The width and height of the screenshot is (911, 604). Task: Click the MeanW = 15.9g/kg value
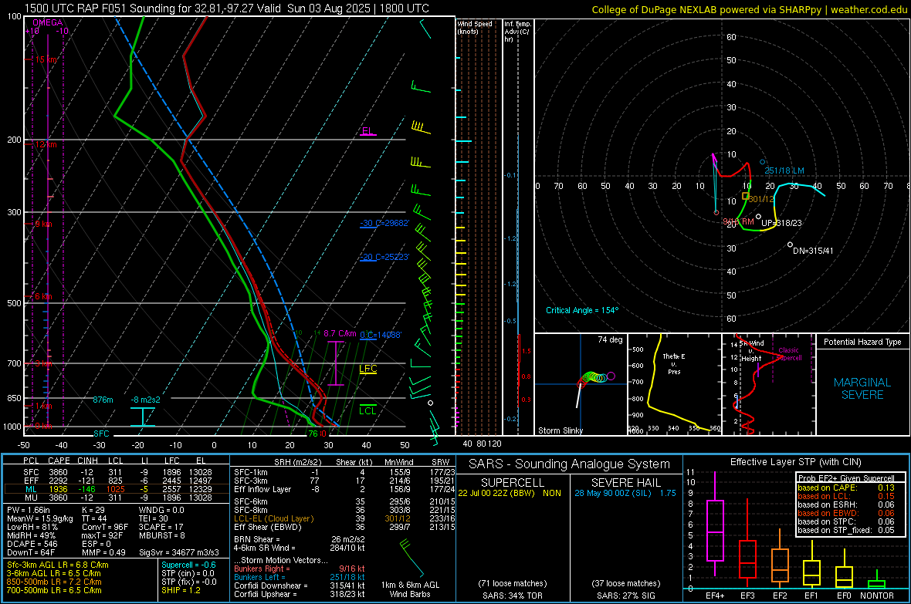click(39, 518)
